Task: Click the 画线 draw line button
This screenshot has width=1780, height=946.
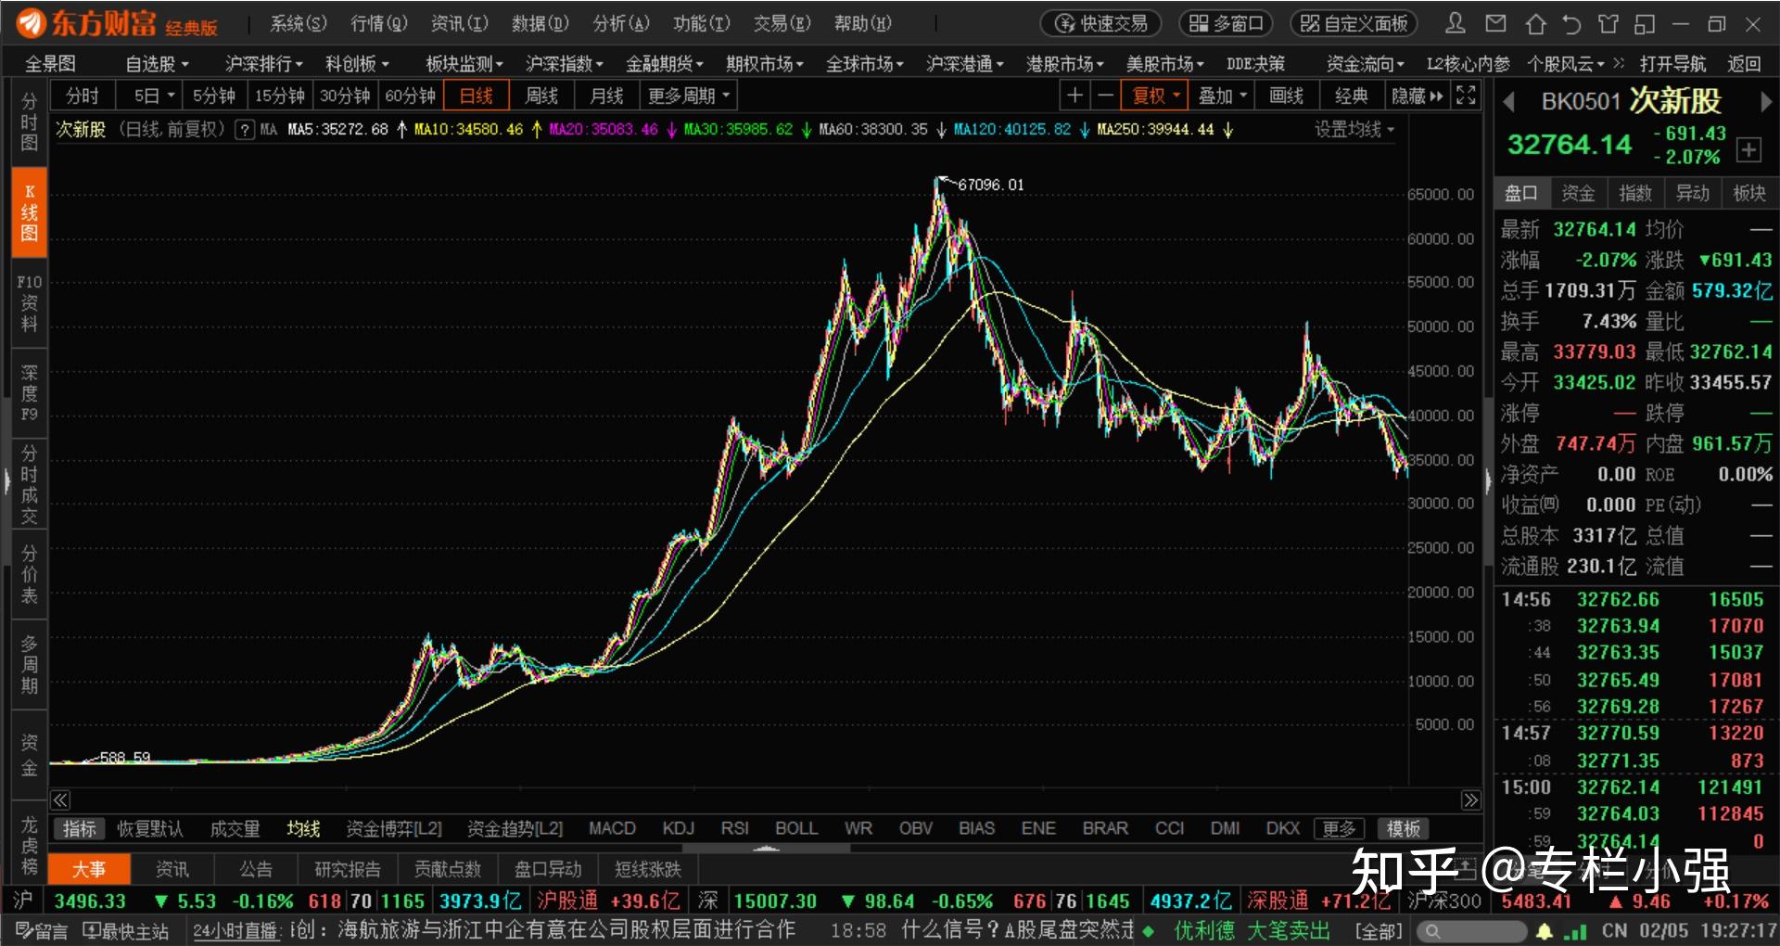Action: [x=1286, y=96]
